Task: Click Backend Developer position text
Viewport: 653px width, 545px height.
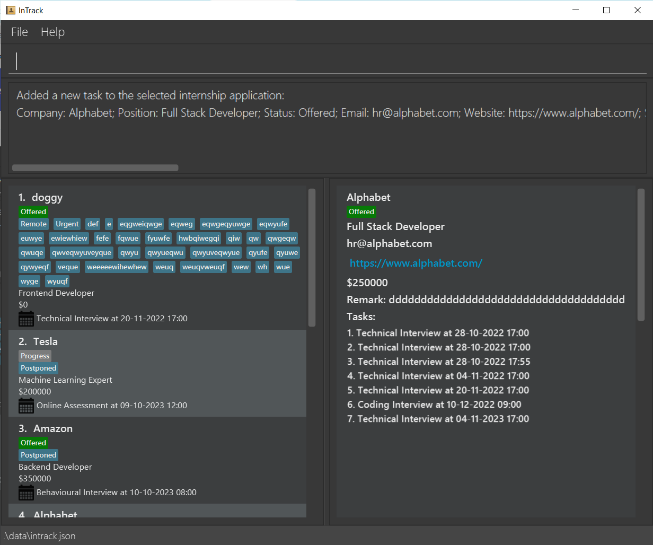Action: click(55, 467)
